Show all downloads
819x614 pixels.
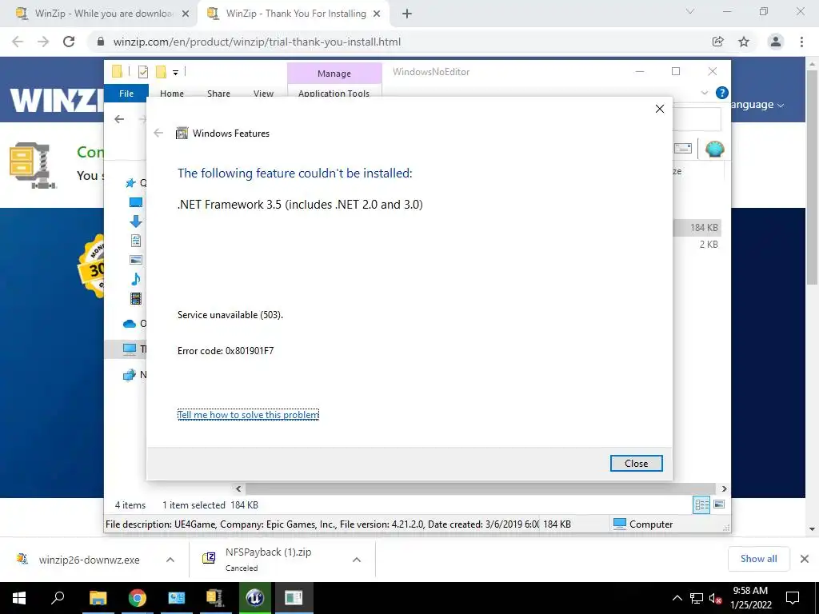(758, 559)
